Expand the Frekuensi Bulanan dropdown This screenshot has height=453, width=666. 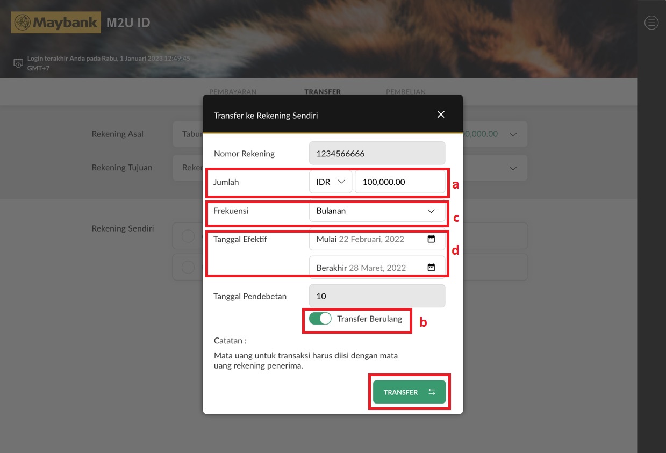point(377,211)
